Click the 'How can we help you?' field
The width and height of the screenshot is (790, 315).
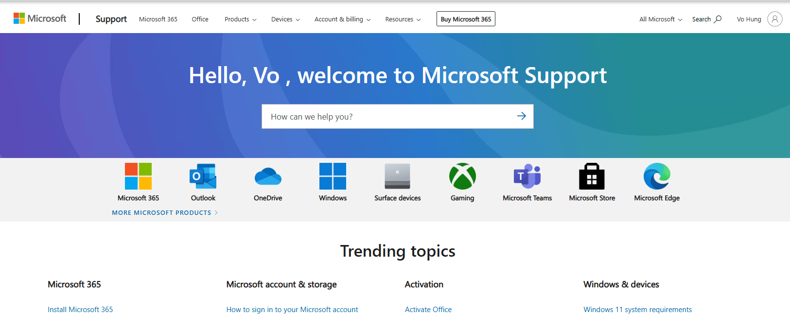[x=389, y=117]
